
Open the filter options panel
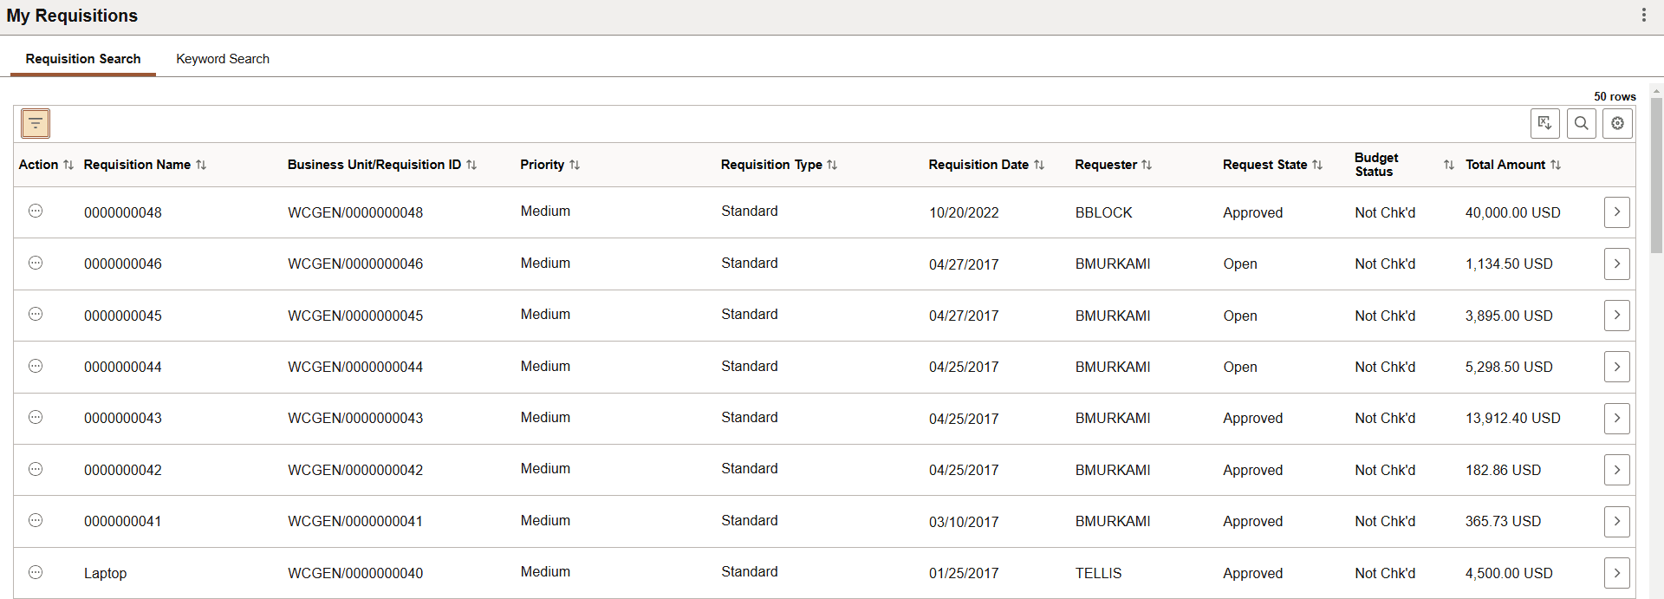[x=34, y=123]
